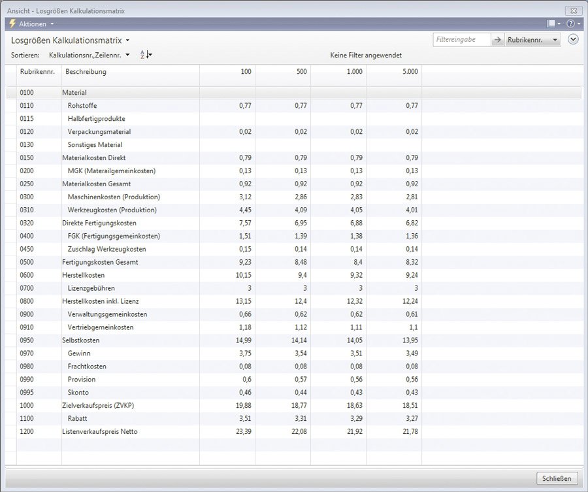Screen dimensions: 588x492
Task: Toggle ascending/descending sort order icon
Action: click(x=146, y=55)
